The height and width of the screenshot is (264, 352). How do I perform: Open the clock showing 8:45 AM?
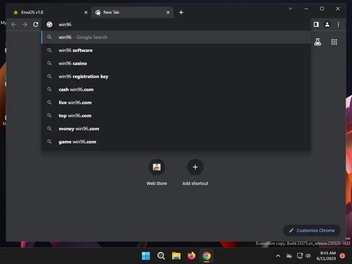(326, 256)
